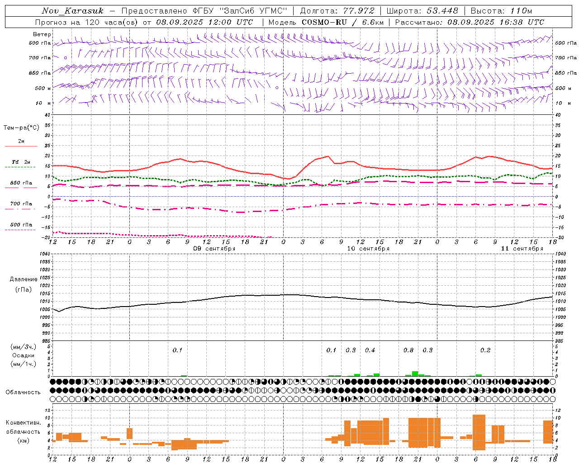Click the 11 сентября date label
Screen dimensions: 579x463
tap(522, 249)
